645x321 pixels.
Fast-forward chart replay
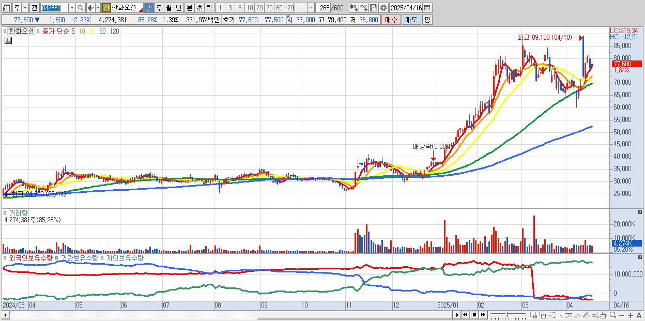pos(483,315)
